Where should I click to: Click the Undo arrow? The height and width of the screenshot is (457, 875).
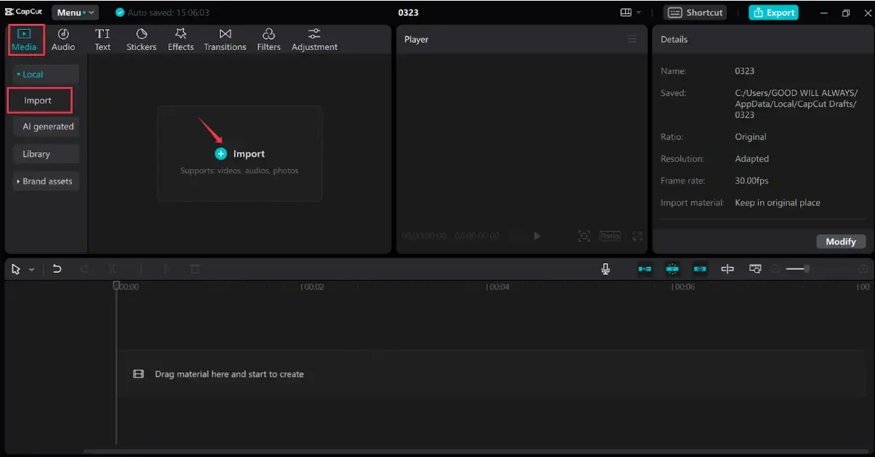tap(57, 269)
